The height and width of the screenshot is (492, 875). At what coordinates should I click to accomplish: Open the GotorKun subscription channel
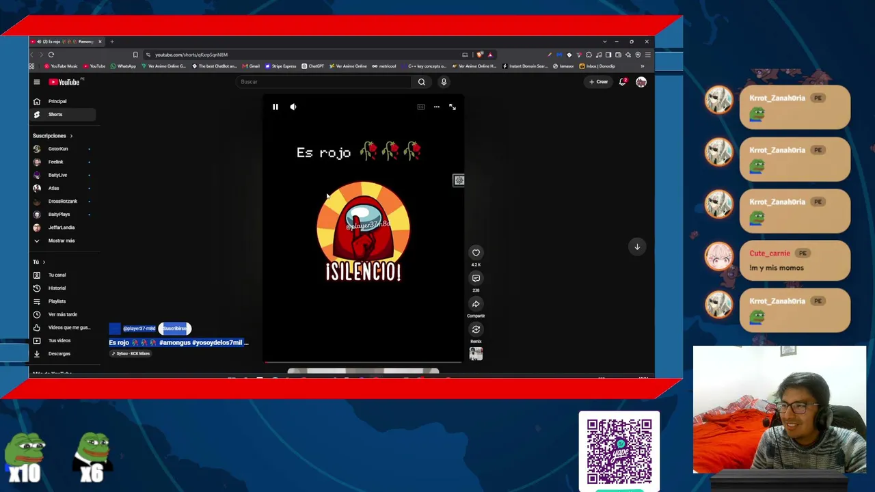(63, 149)
